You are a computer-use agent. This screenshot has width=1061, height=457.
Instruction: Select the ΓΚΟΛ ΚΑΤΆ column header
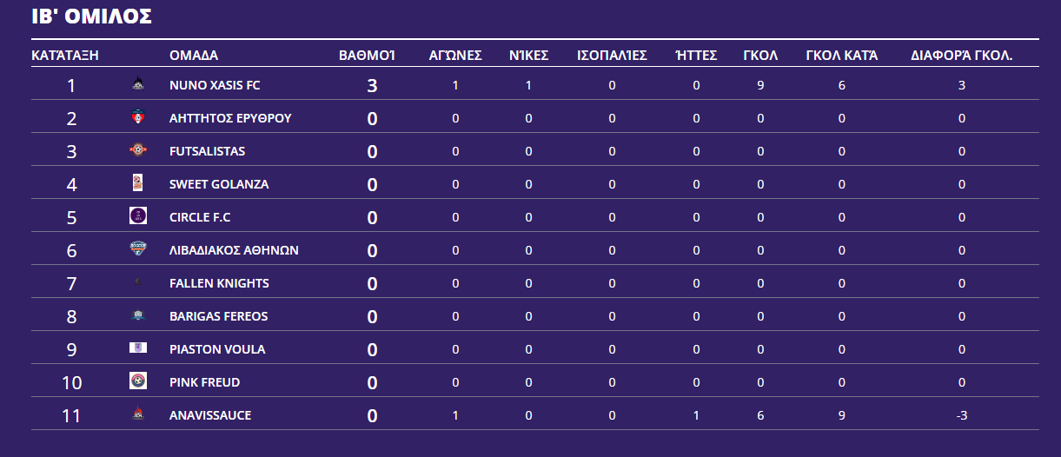842,56
